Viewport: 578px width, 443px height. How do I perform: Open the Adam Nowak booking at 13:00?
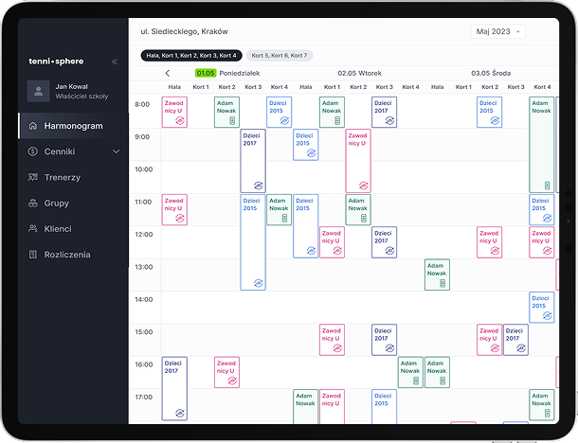click(x=437, y=274)
